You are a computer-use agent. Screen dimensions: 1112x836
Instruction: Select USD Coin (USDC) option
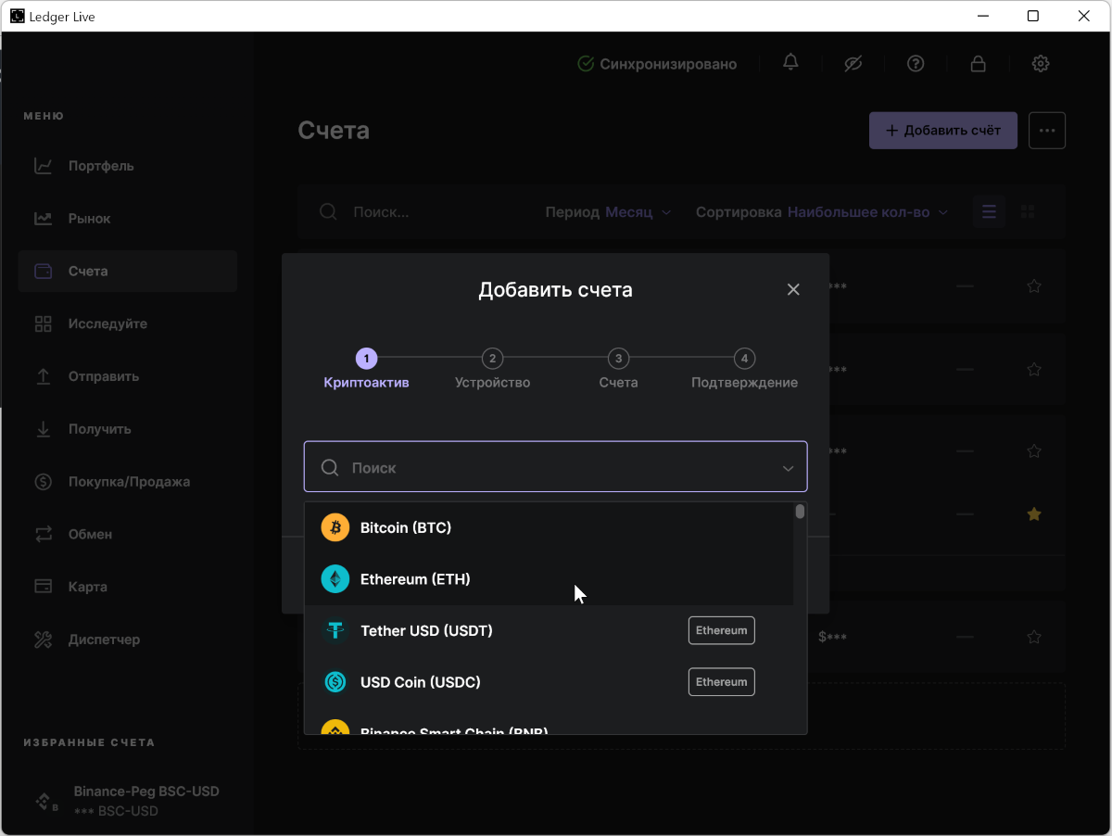(549, 682)
